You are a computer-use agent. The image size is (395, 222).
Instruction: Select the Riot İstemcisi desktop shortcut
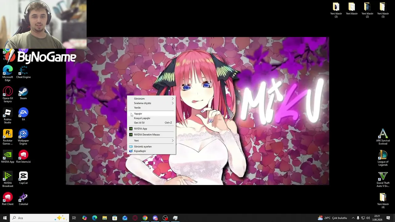23,157
